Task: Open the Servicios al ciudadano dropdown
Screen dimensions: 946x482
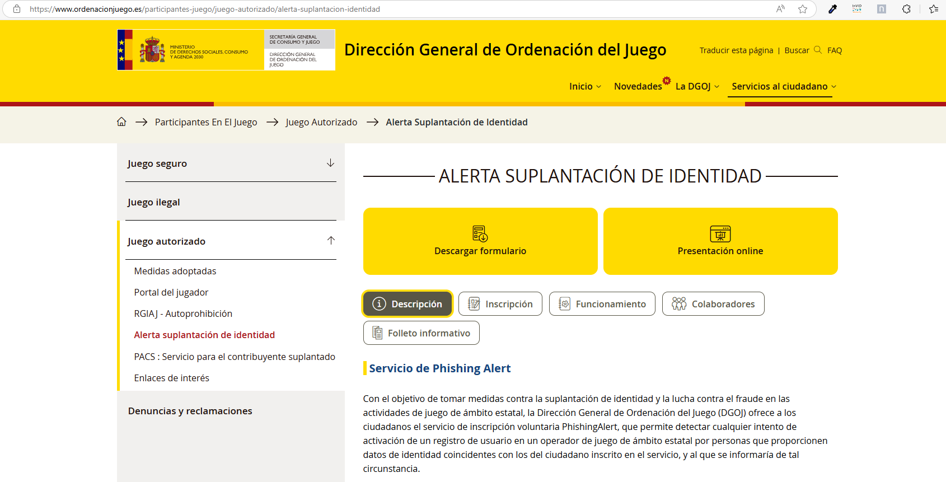Action: pyautogui.click(x=784, y=86)
